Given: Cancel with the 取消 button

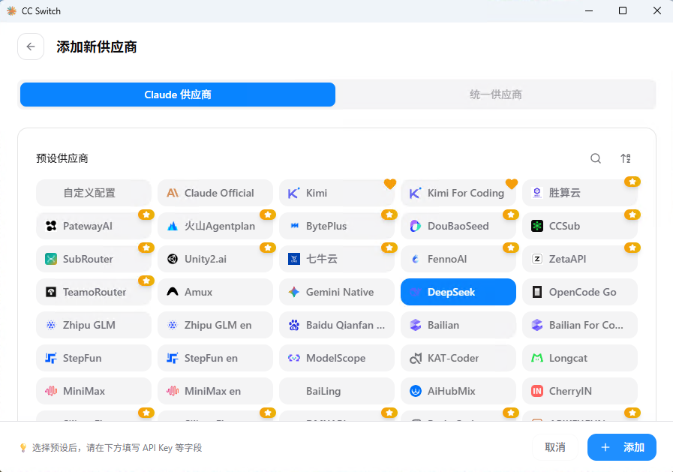Looking at the screenshot, I should [555, 447].
